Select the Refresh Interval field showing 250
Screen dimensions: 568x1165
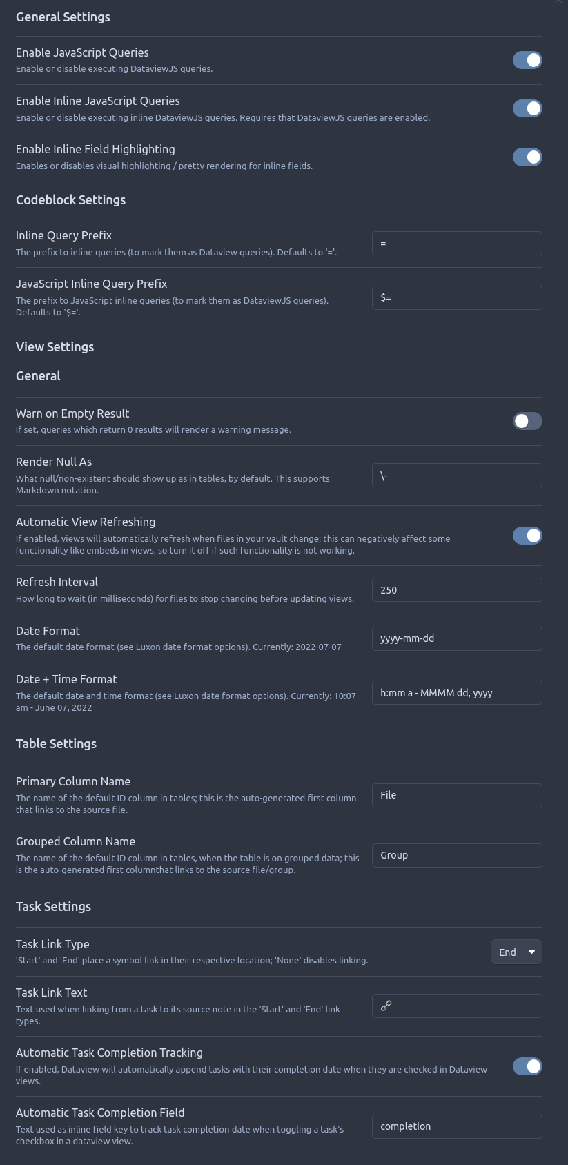pos(457,589)
